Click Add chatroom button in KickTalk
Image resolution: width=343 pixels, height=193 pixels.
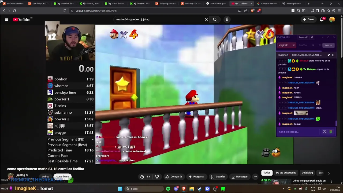tap(329, 45)
